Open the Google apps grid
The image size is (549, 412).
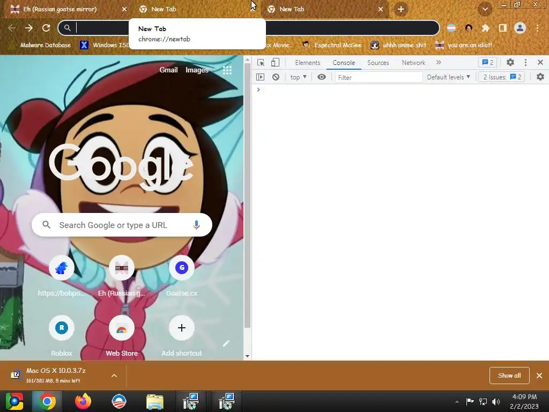pos(227,70)
